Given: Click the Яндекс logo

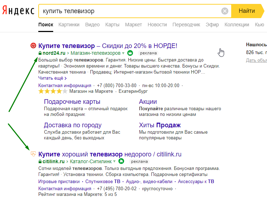Looking at the screenshot, I should coord(18,11).
